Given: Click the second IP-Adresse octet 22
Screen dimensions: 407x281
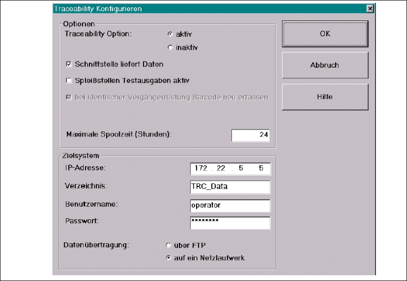Looking at the screenshot, I should click(221, 168).
